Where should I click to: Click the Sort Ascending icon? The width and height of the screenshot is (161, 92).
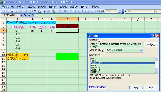click(89, 11)
